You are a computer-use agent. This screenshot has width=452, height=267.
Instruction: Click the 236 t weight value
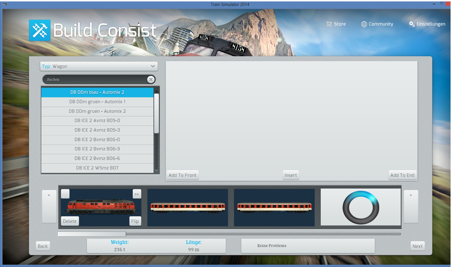pyautogui.click(x=120, y=250)
